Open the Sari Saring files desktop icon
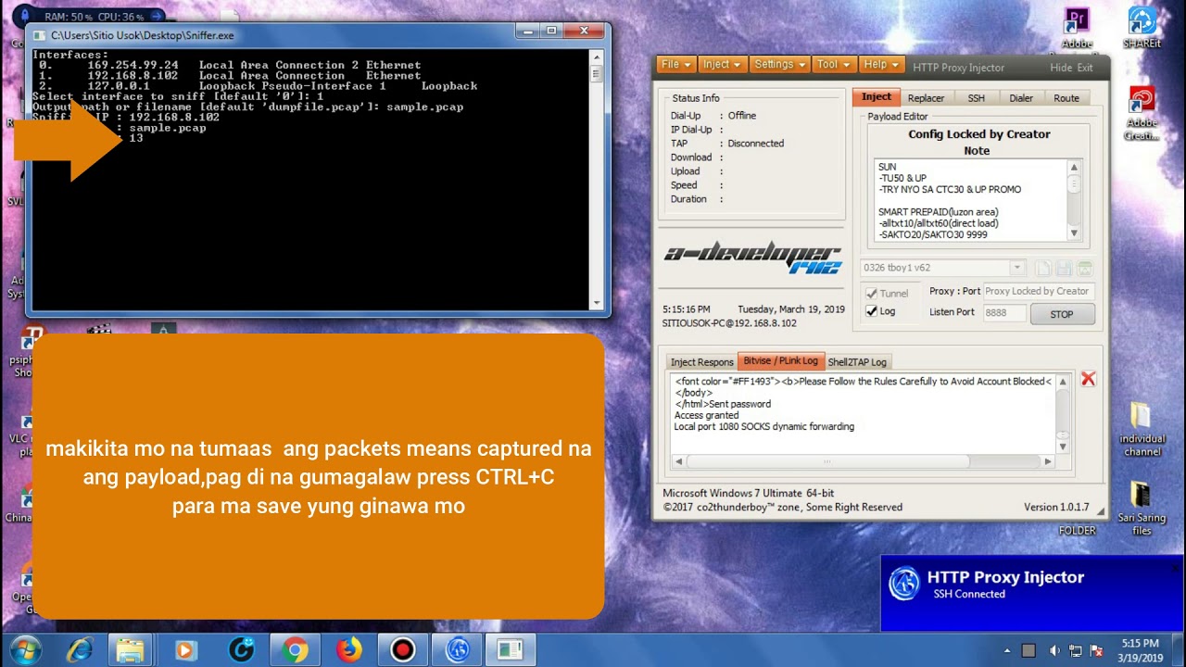This screenshot has width=1186, height=667. (x=1142, y=508)
